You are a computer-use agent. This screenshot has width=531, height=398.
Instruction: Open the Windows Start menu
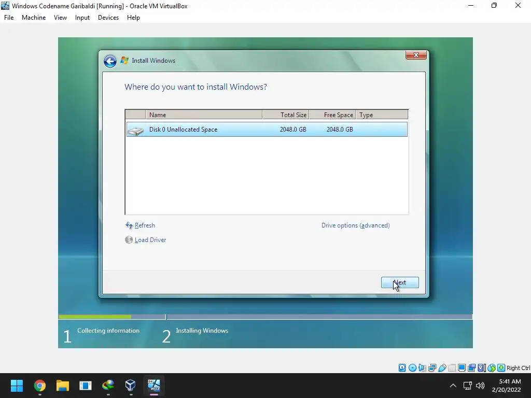click(17, 386)
